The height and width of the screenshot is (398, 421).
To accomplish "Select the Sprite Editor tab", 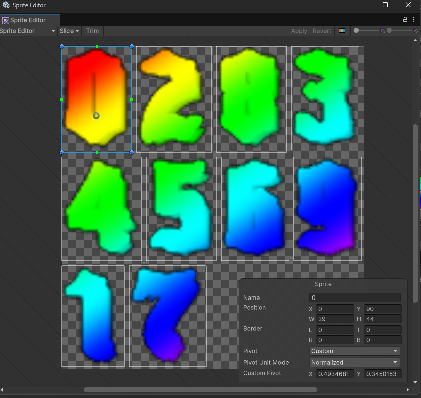I will (30, 20).
